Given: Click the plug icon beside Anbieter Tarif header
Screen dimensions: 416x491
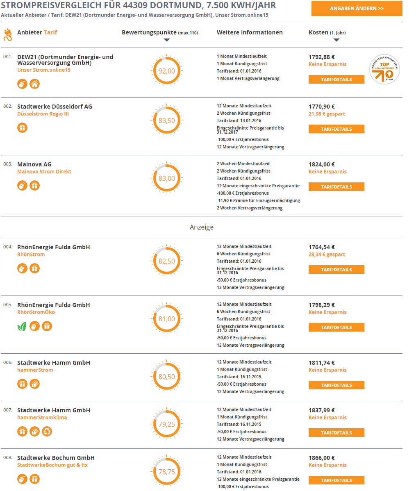Looking at the screenshot, I should pyautogui.click(x=7, y=34).
